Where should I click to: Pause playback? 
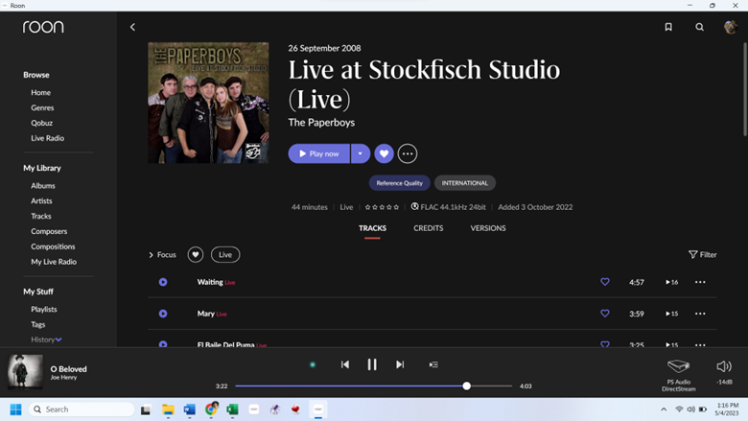[x=372, y=364]
